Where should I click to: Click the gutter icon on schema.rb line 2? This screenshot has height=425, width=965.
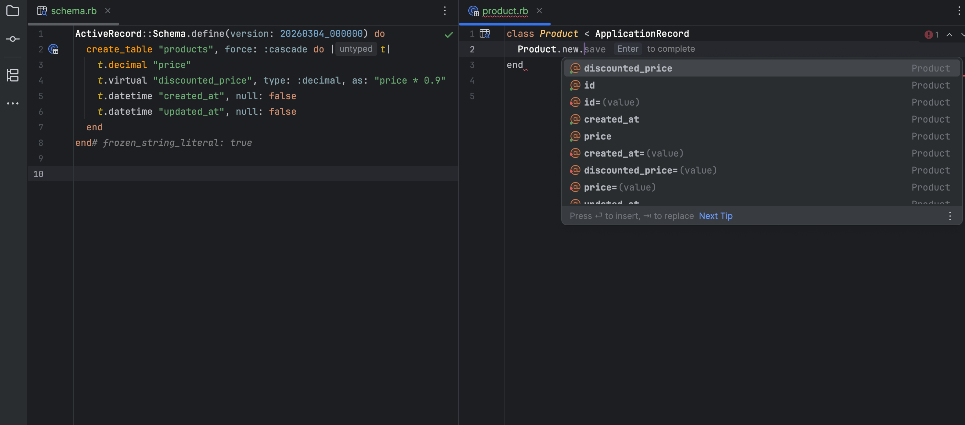[x=54, y=49]
